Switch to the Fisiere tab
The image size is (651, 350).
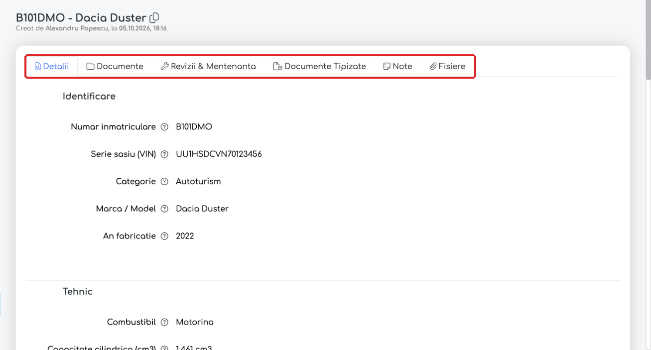[447, 66]
